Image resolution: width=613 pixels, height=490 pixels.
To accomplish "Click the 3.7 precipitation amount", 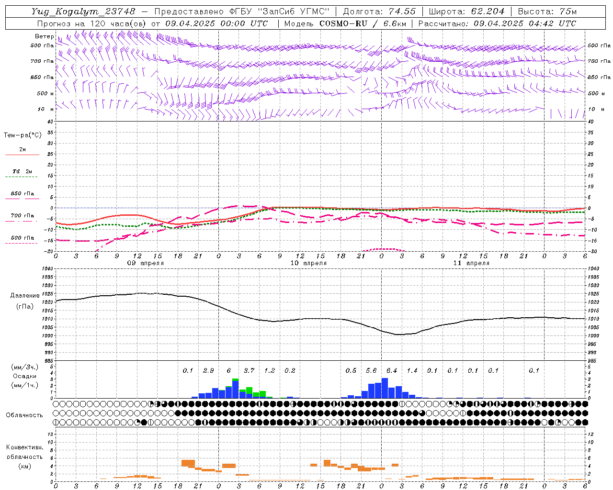I will (249, 371).
